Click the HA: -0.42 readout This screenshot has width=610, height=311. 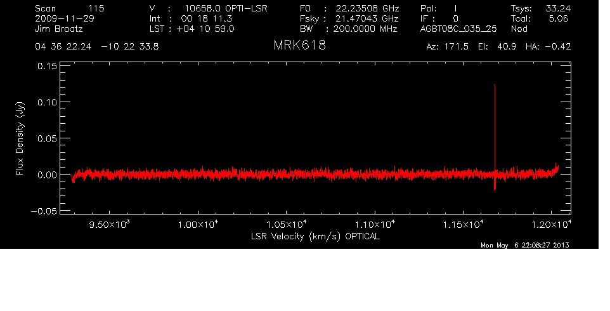pyautogui.click(x=548, y=47)
